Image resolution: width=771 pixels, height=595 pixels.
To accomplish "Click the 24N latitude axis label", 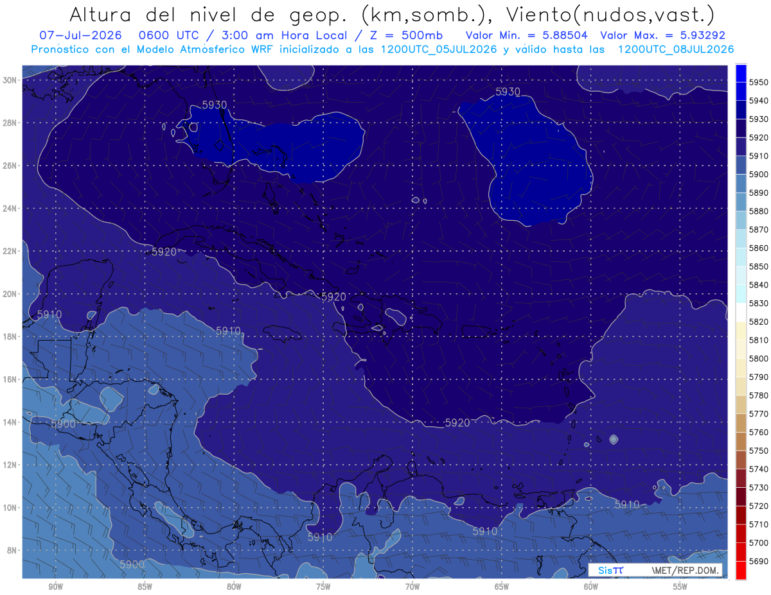I will coord(10,209).
